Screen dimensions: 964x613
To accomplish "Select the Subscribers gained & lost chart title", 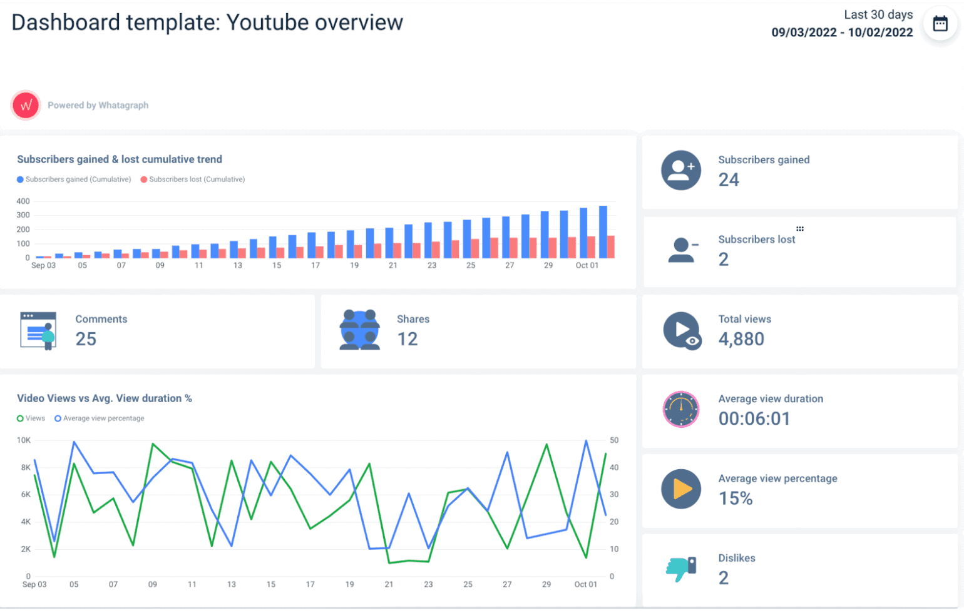I will click(120, 159).
